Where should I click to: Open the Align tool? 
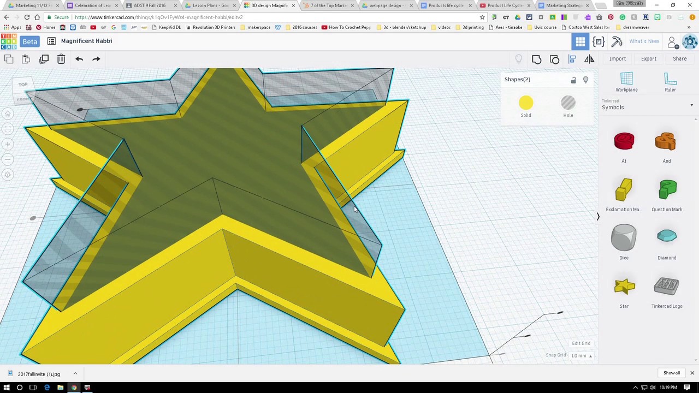tap(572, 59)
